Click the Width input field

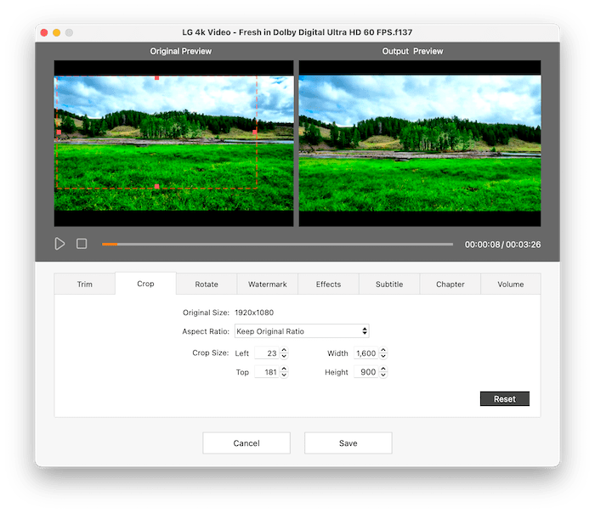point(365,353)
